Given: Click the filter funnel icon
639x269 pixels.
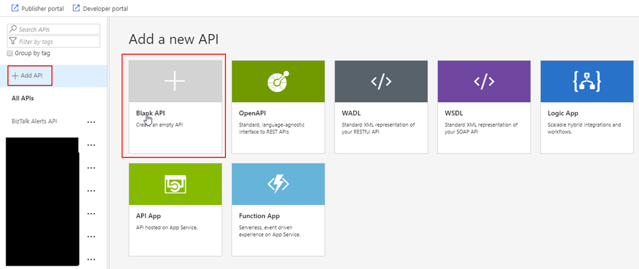Looking at the screenshot, I should pos(12,42).
